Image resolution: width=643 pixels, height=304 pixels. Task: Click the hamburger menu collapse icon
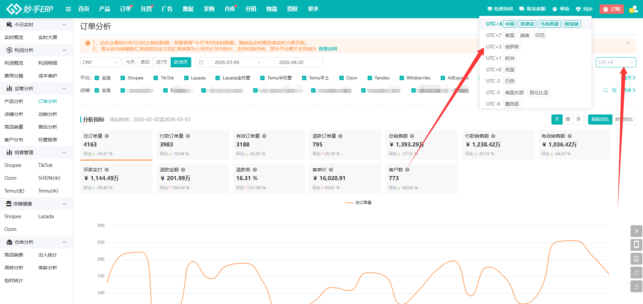68,9
